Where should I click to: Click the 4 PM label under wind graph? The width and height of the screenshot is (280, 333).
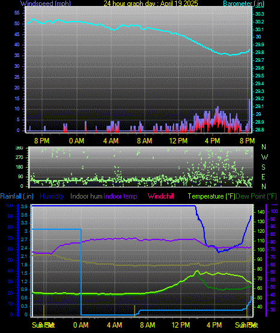coord(212,141)
